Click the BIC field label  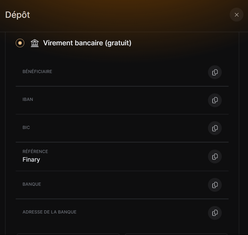coord(26,128)
